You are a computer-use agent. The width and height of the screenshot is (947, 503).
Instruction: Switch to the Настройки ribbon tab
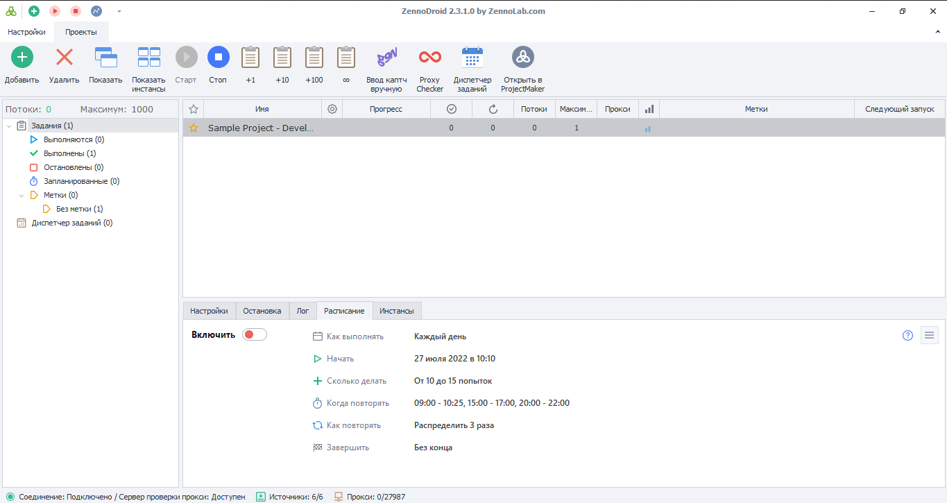[x=26, y=32]
